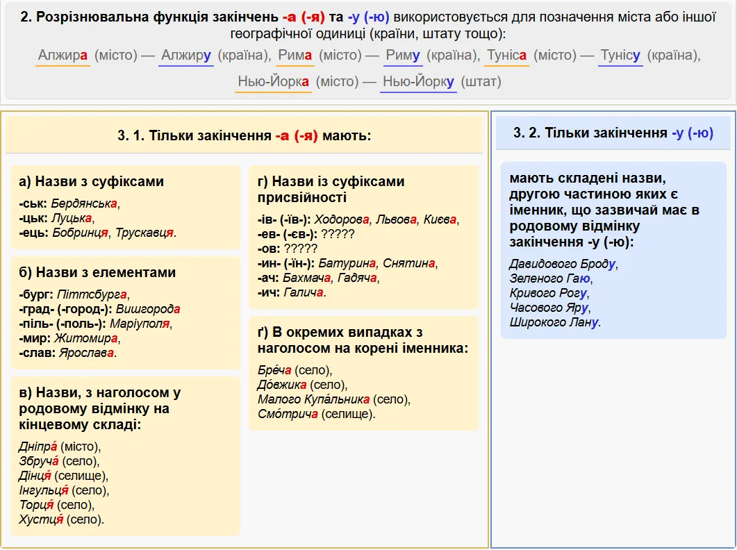Click the underlined word Алжиру

(186, 56)
